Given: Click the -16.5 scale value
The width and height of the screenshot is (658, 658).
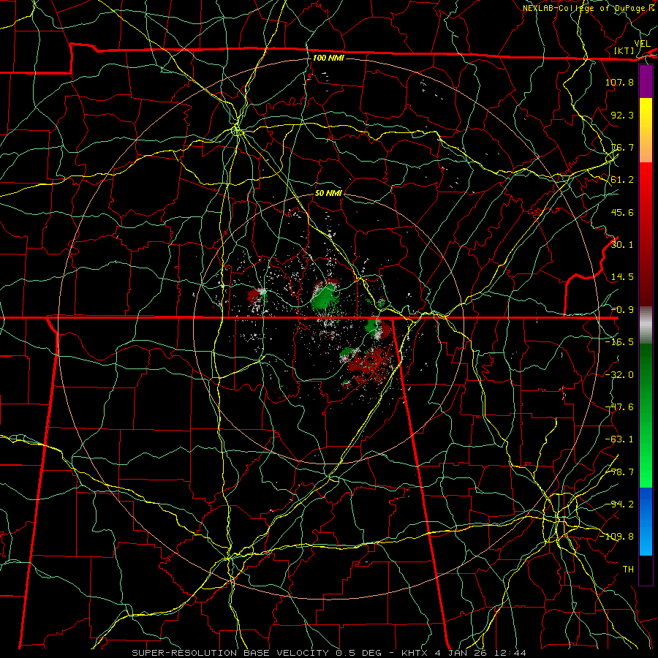Looking at the screenshot, I should point(619,342).
